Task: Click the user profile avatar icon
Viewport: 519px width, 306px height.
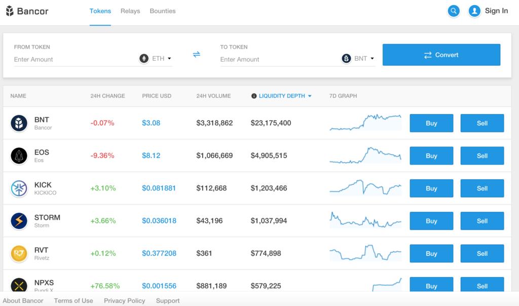Action: 474,11
